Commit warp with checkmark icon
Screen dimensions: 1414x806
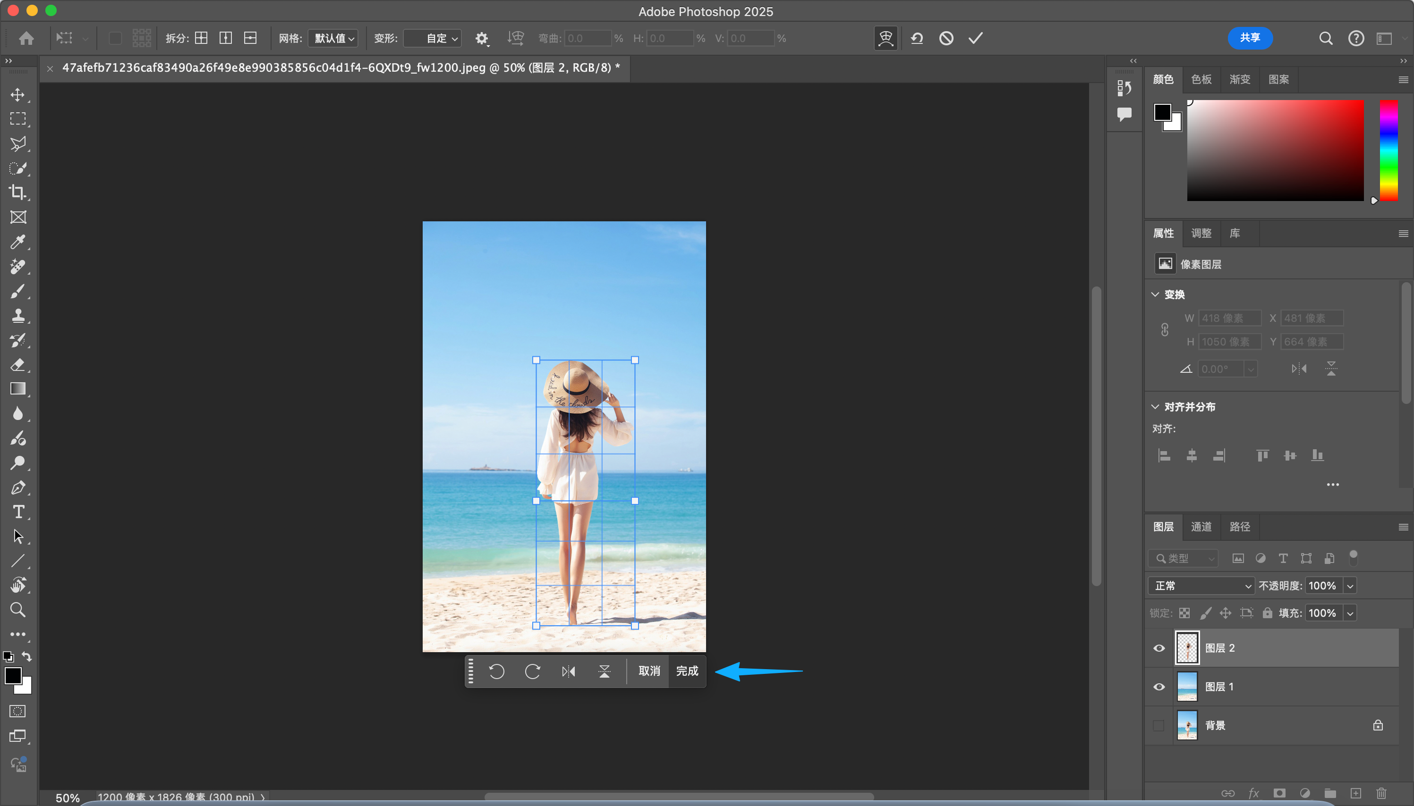pyautogui.click(x=975, y=38)
